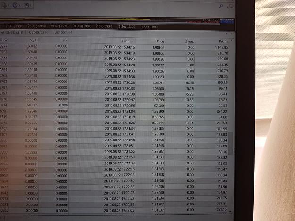Select the row timed 2019.08.22 15:34:33
Viewport: 295px width, 221px height.
[x=114, y=71]
